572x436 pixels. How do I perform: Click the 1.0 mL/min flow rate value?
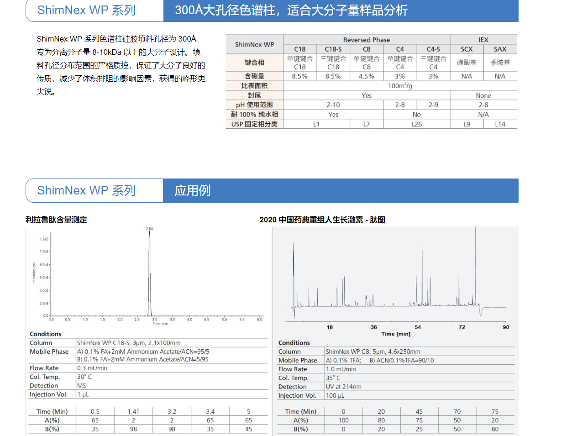point(341,369)
